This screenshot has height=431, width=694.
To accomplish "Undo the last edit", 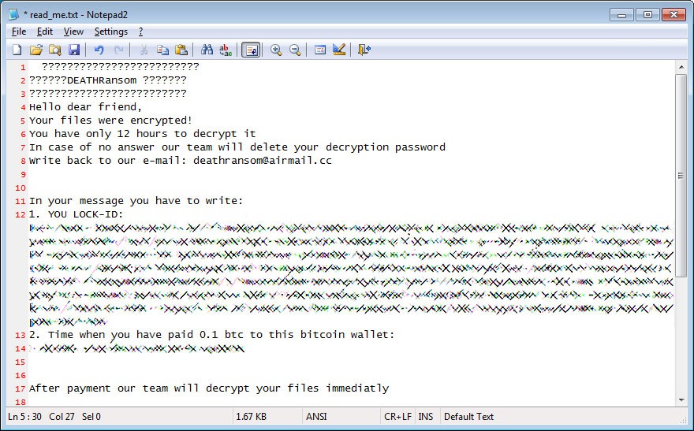I will coord(99,50).
